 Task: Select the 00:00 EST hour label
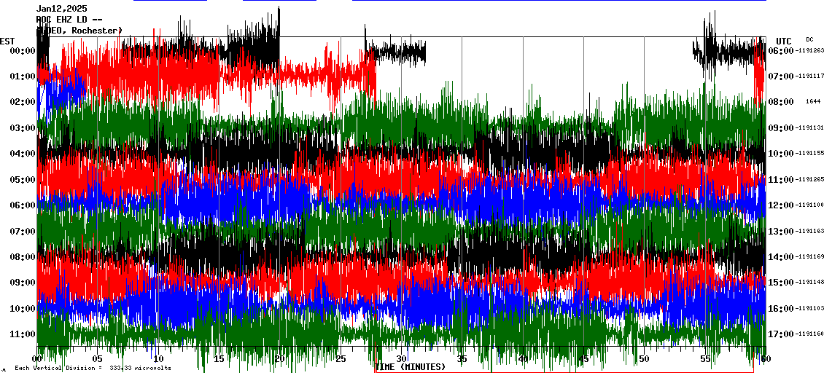click(23, 51)
